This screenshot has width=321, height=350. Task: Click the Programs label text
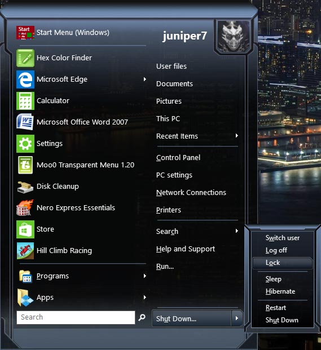(52, 276)
